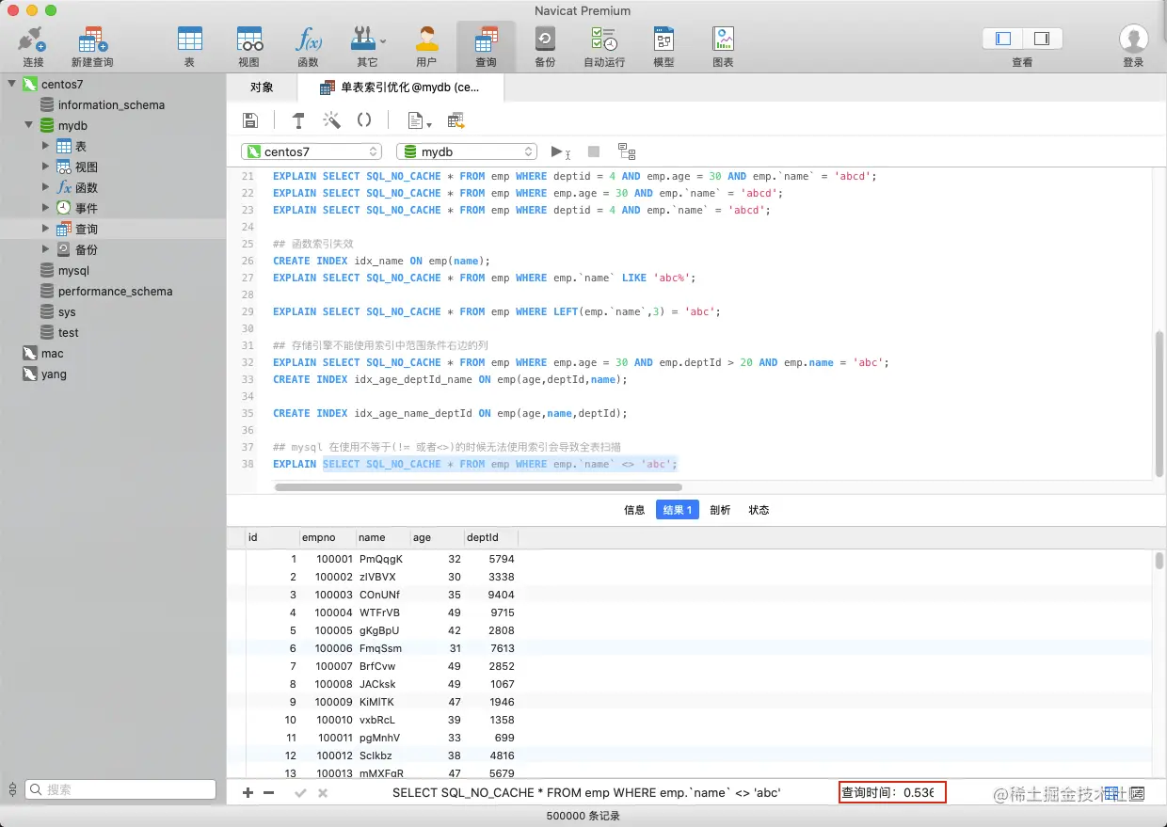
Task: Open the 模型 model toolbar icon
Action: (663, 47)
